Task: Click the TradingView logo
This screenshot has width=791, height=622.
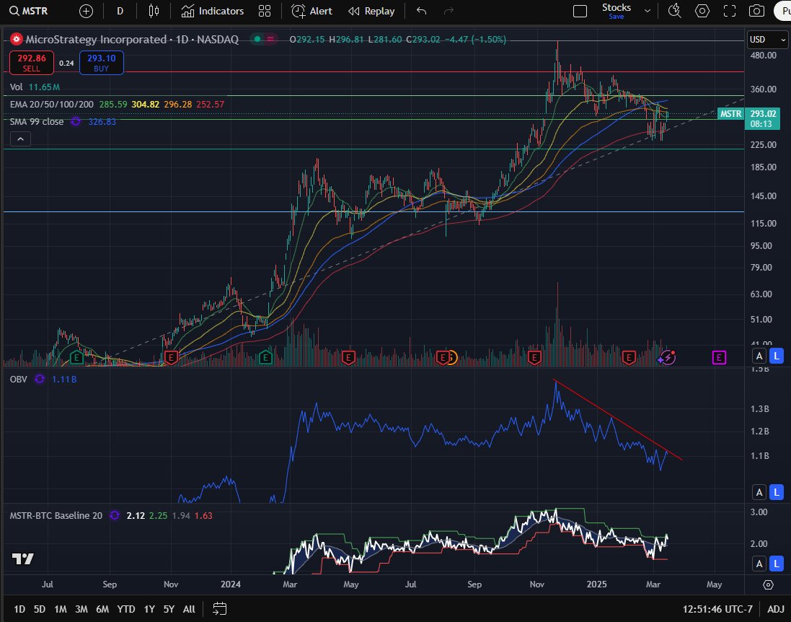Action: tap(22, 559)
